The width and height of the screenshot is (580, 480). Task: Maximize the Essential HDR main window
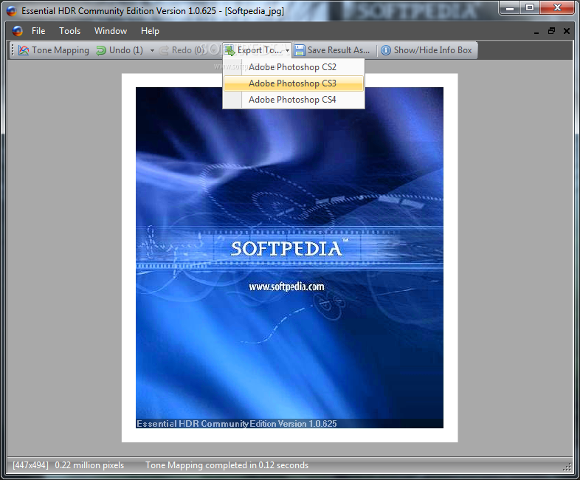[530, 8]
